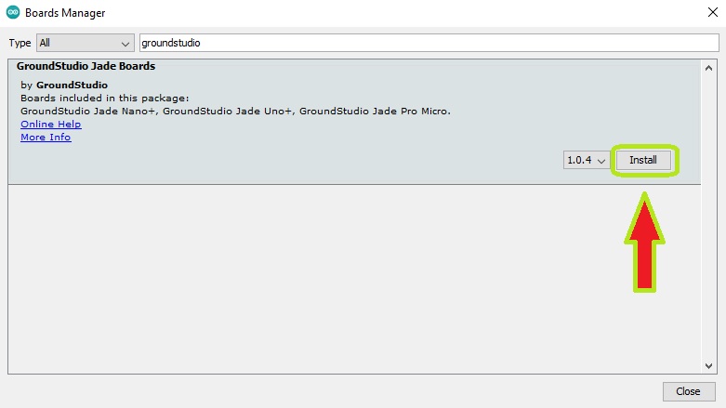Click the scrollbar up arrow

click(x=710, y=66)
